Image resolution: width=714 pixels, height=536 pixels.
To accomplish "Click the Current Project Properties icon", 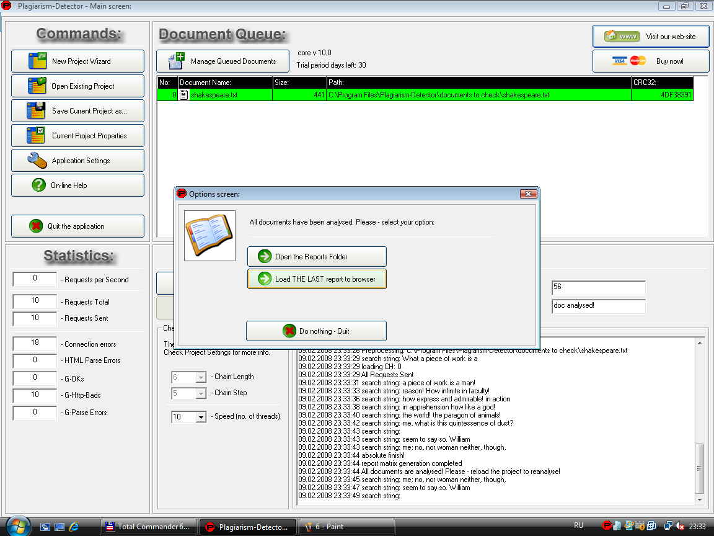I will (36, 136).
